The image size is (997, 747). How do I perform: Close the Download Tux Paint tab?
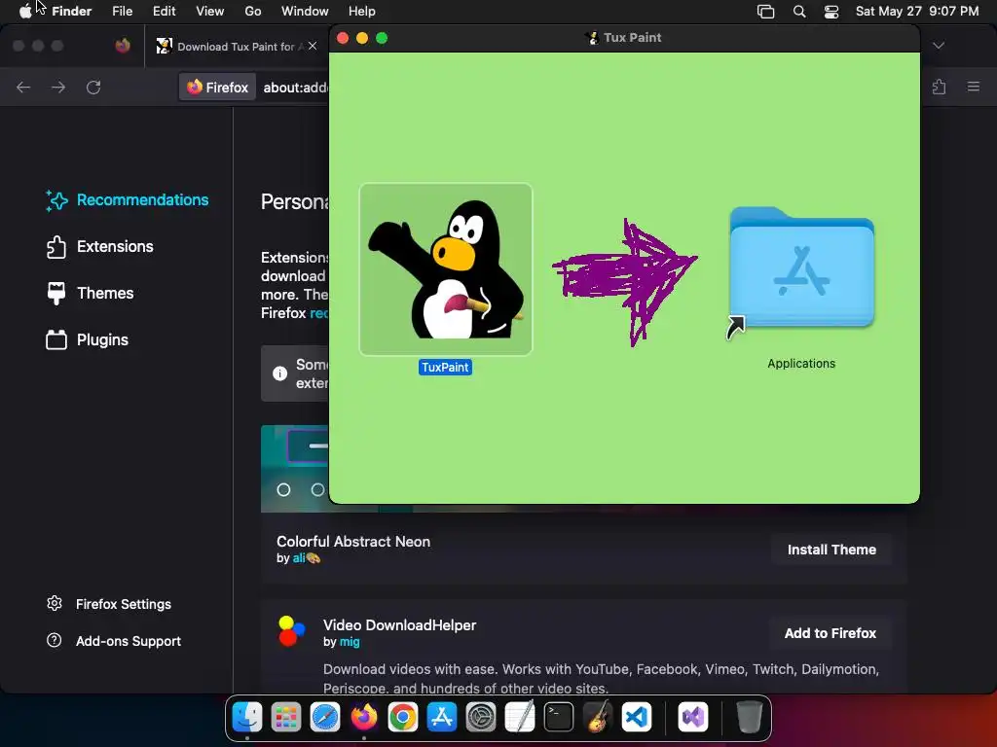313,46
